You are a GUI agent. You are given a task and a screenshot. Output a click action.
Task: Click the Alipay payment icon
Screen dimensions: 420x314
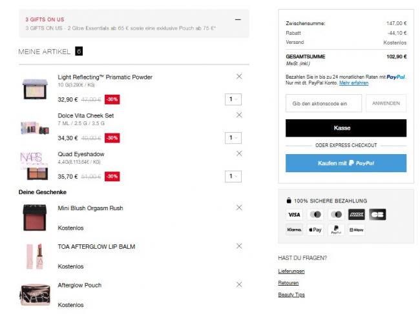pos(357,230)
